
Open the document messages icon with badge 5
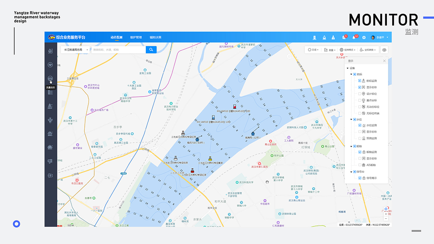pos(344,37)
